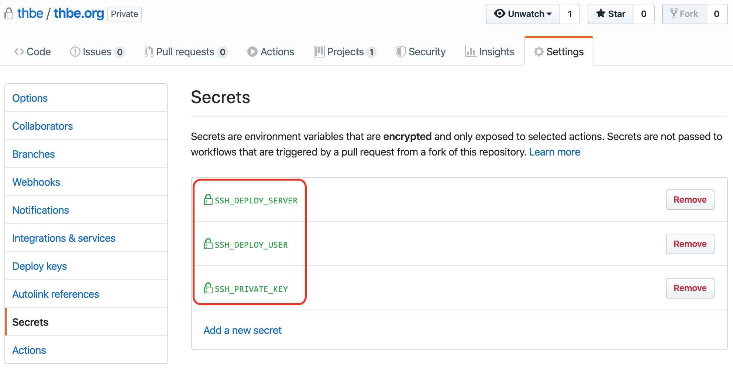Viewport: 733px width, 370px height.
Task: Open the Unwatch dropdown arrow
Action: click(x=550, y=14)
